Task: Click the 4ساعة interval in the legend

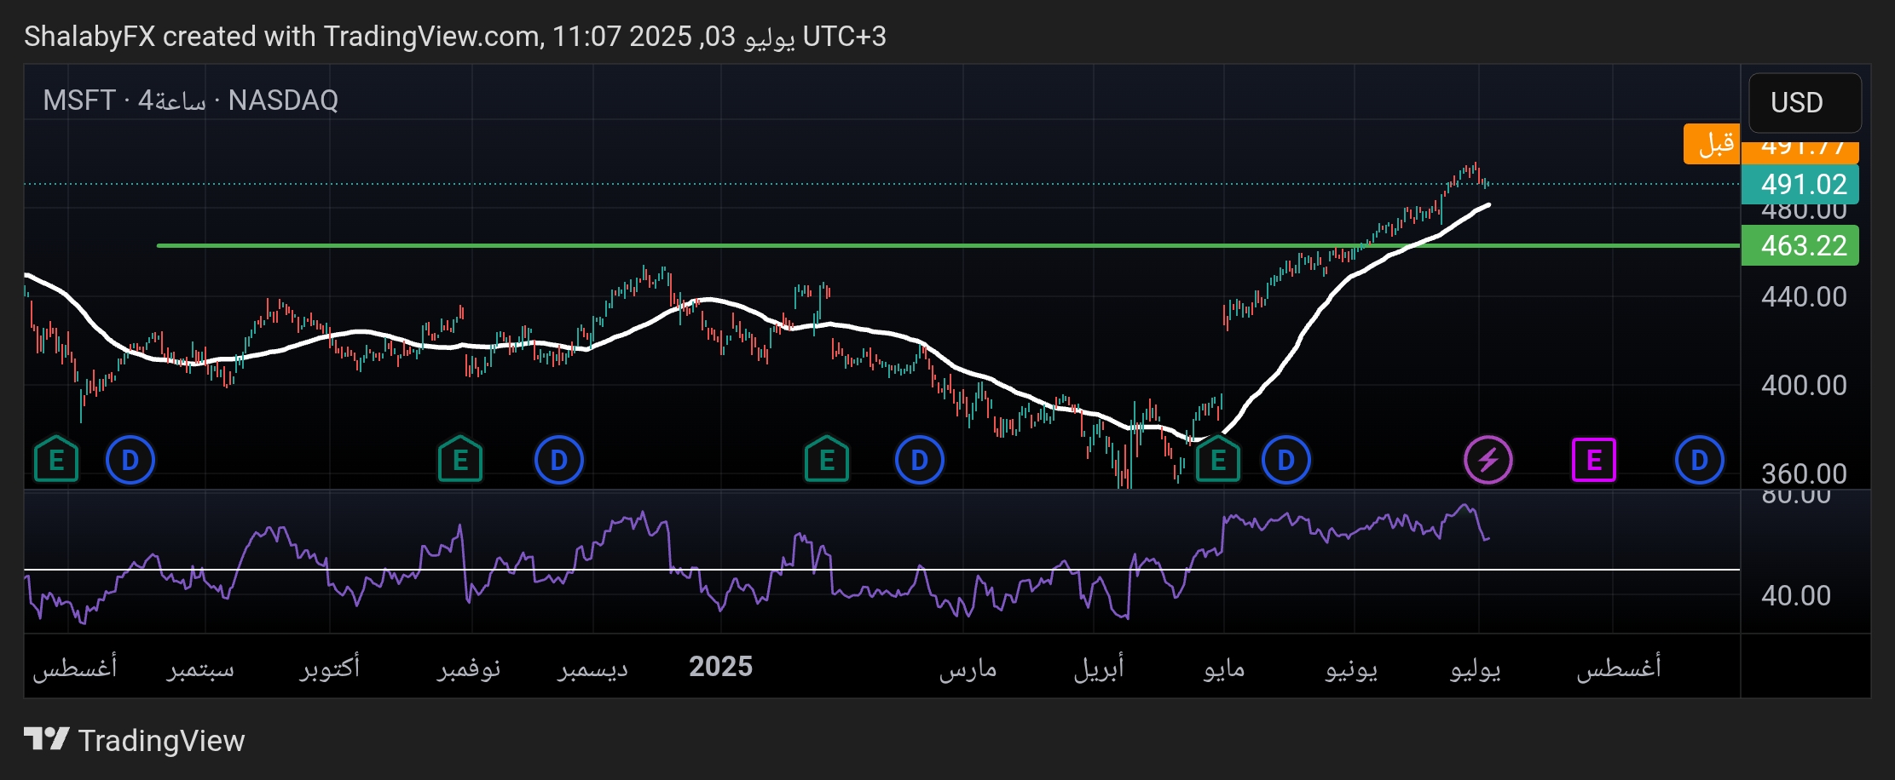Action: pyautogui.click(x=172, y=100)
